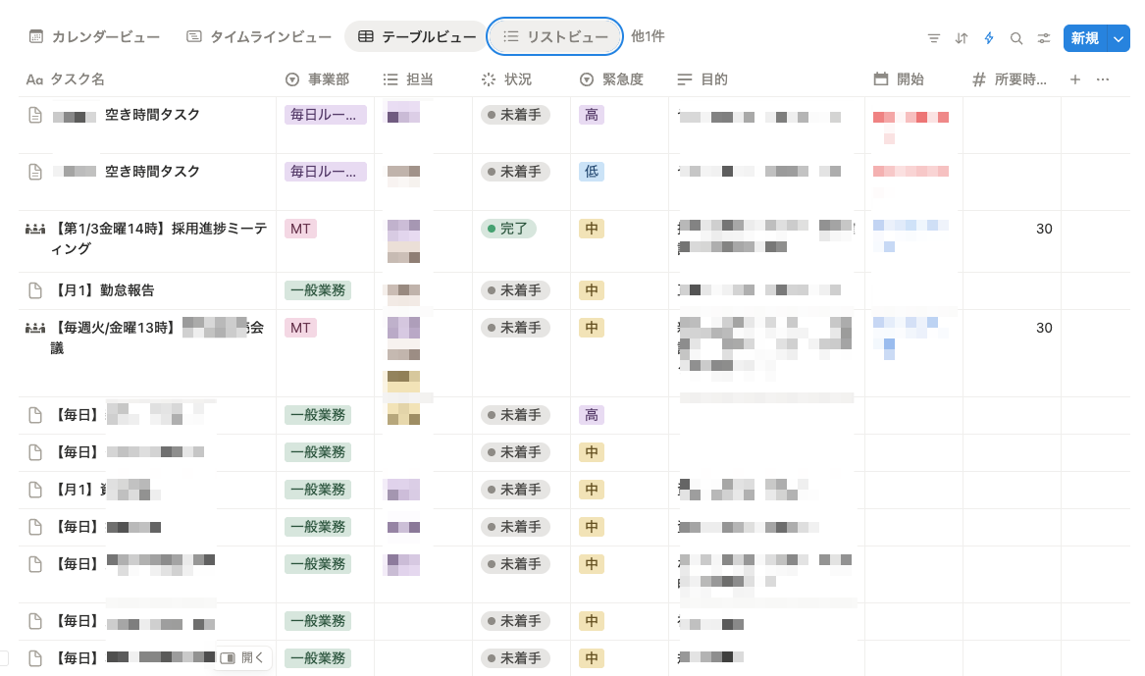The height and width of the screenshot is (676, 1145).
Task: Switch to the タイムラインビュー tab
Action: [x=259, y=36]
